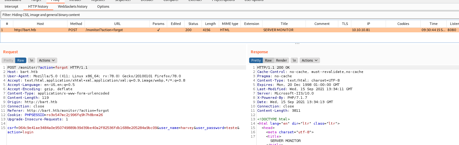Sort by Edited column header
The height and width of the screenshot is (145, 459).
pos(176,24)
